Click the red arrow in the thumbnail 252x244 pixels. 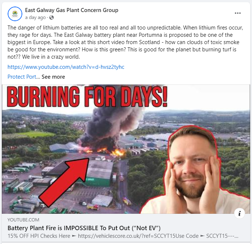click(64, 182)
